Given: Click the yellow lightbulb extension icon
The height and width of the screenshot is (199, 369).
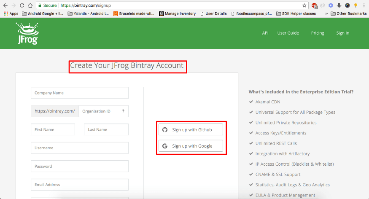Looking at the screenshot, I should pos(356,5).
